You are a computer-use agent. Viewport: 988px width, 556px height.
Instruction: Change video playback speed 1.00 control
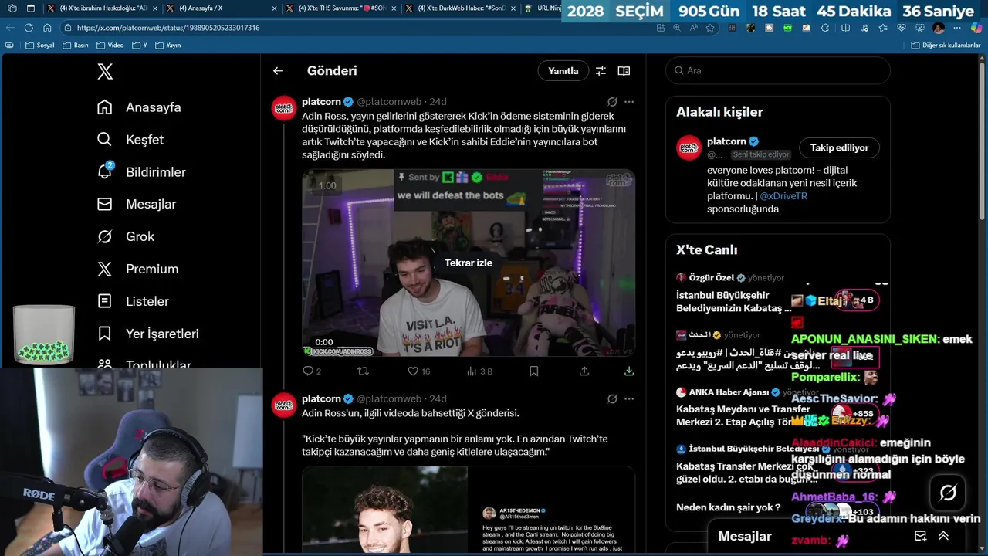(x=327, y=185)
